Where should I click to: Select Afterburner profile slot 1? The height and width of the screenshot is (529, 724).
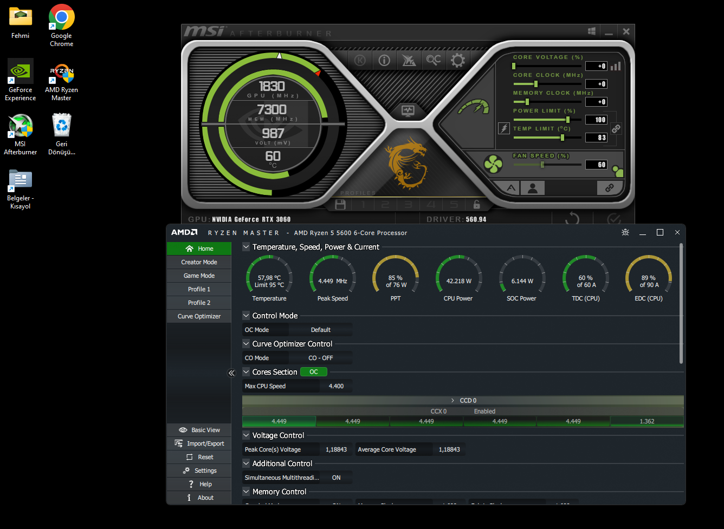click(x=363, y=205)
